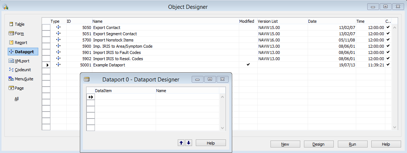Select the Table object type
Viewport: 407px width, 153px height.
coord(17,24)
